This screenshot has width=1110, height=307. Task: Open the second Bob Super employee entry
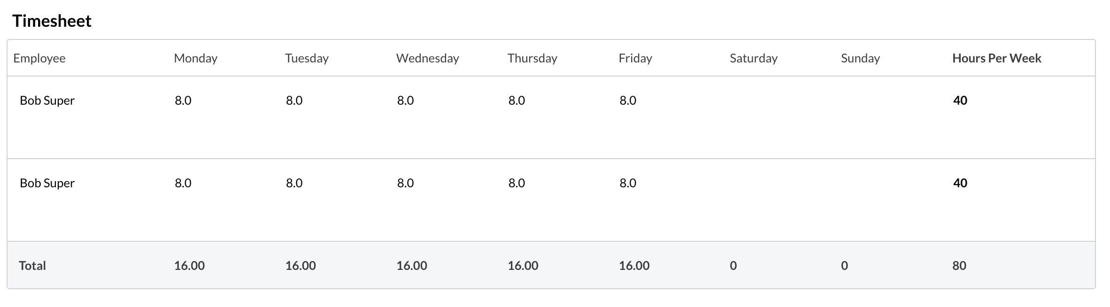click(x=47, y=183)
